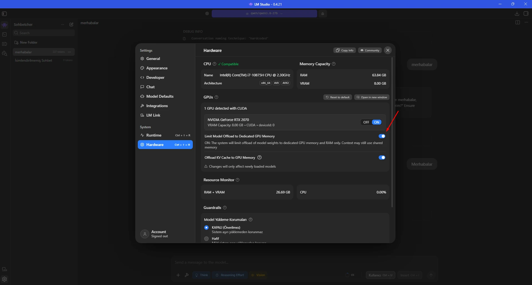Toggle the right sidebar panel icon
Screen dimensions: 532x285
click(526, 14)
